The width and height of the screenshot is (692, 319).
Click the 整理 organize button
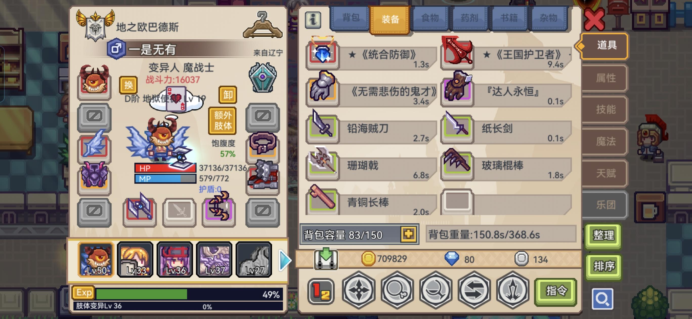coord(603,235)
